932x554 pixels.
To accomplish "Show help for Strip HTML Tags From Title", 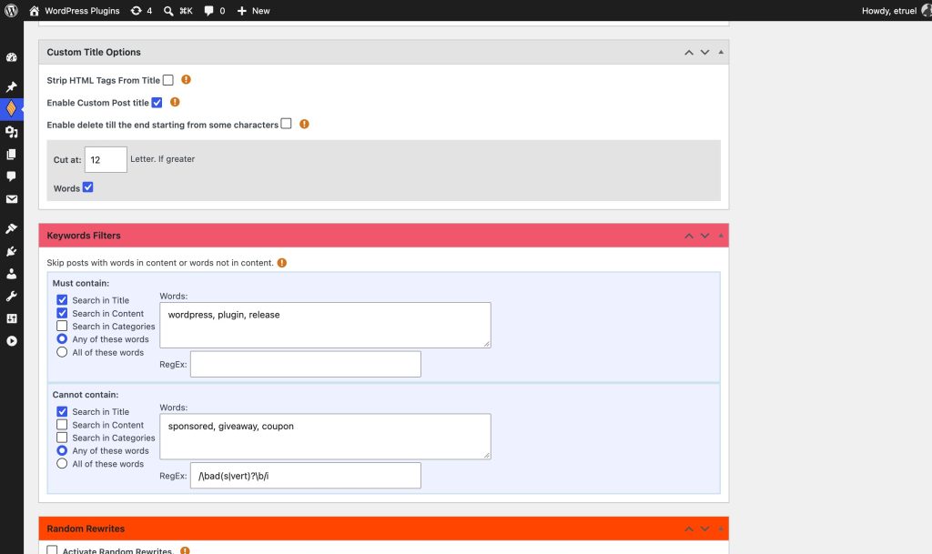I will click(186, 79).
